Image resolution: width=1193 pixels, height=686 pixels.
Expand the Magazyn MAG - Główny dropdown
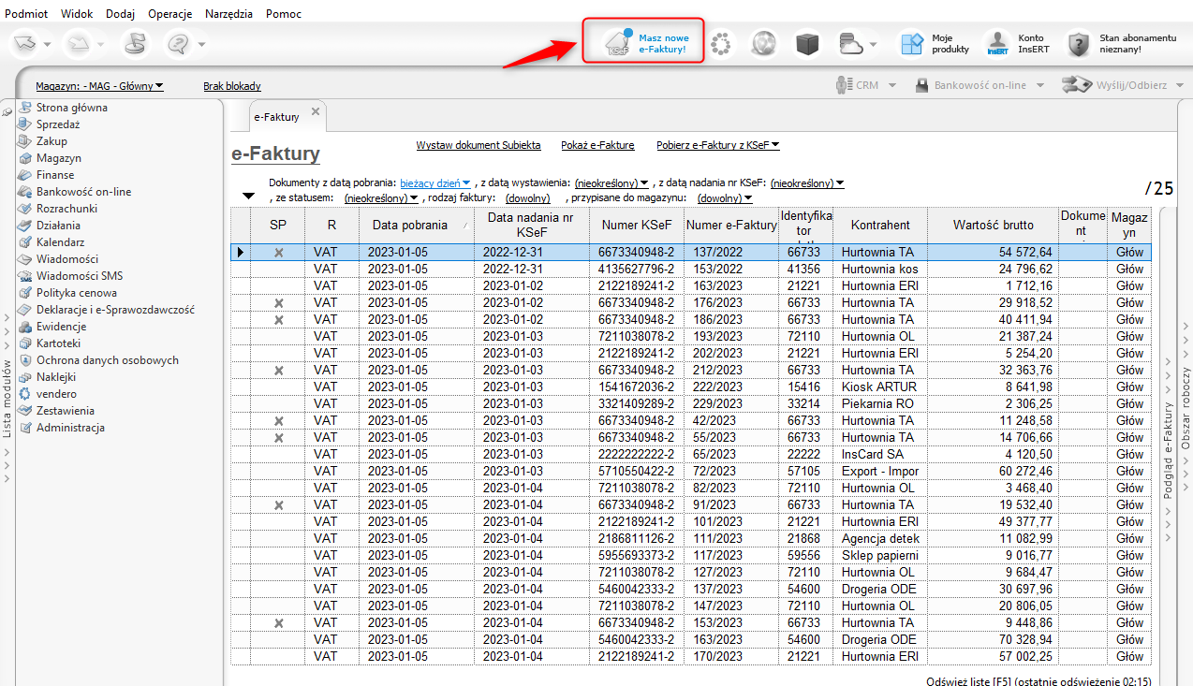tap(99, 86)
